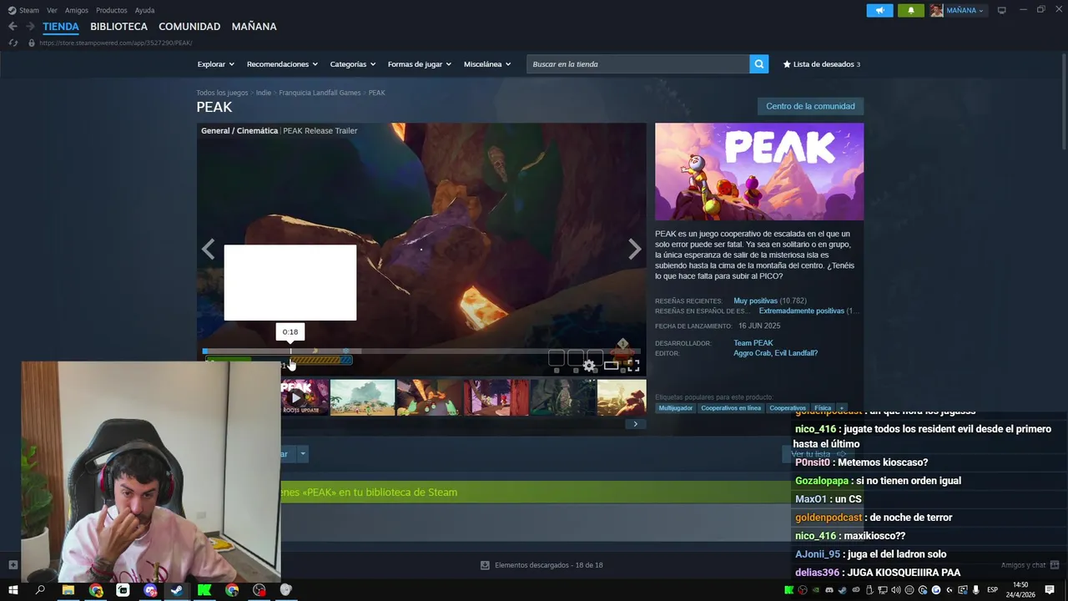Screen dimensions: 1068x601
Task: Expand the Formas de jugar dropdown
Action: 419,64
